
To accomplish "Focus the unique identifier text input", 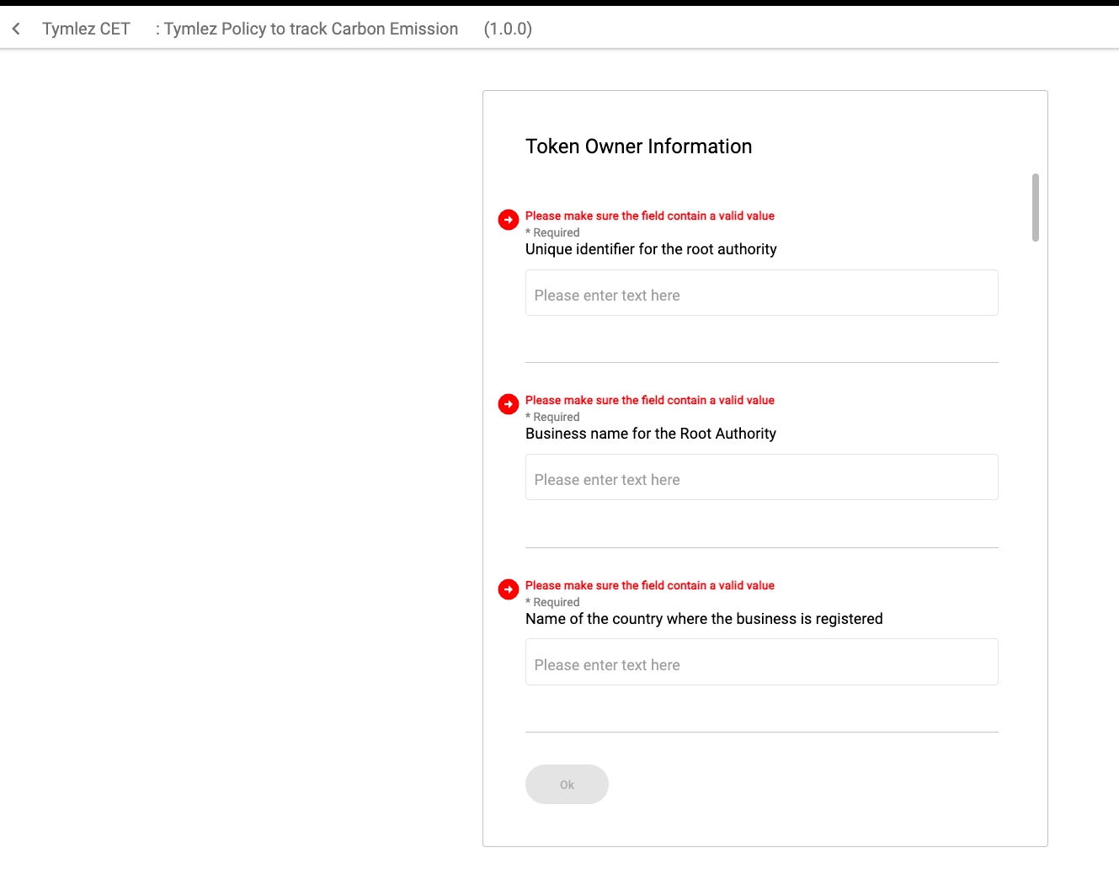I will (761, 293).
